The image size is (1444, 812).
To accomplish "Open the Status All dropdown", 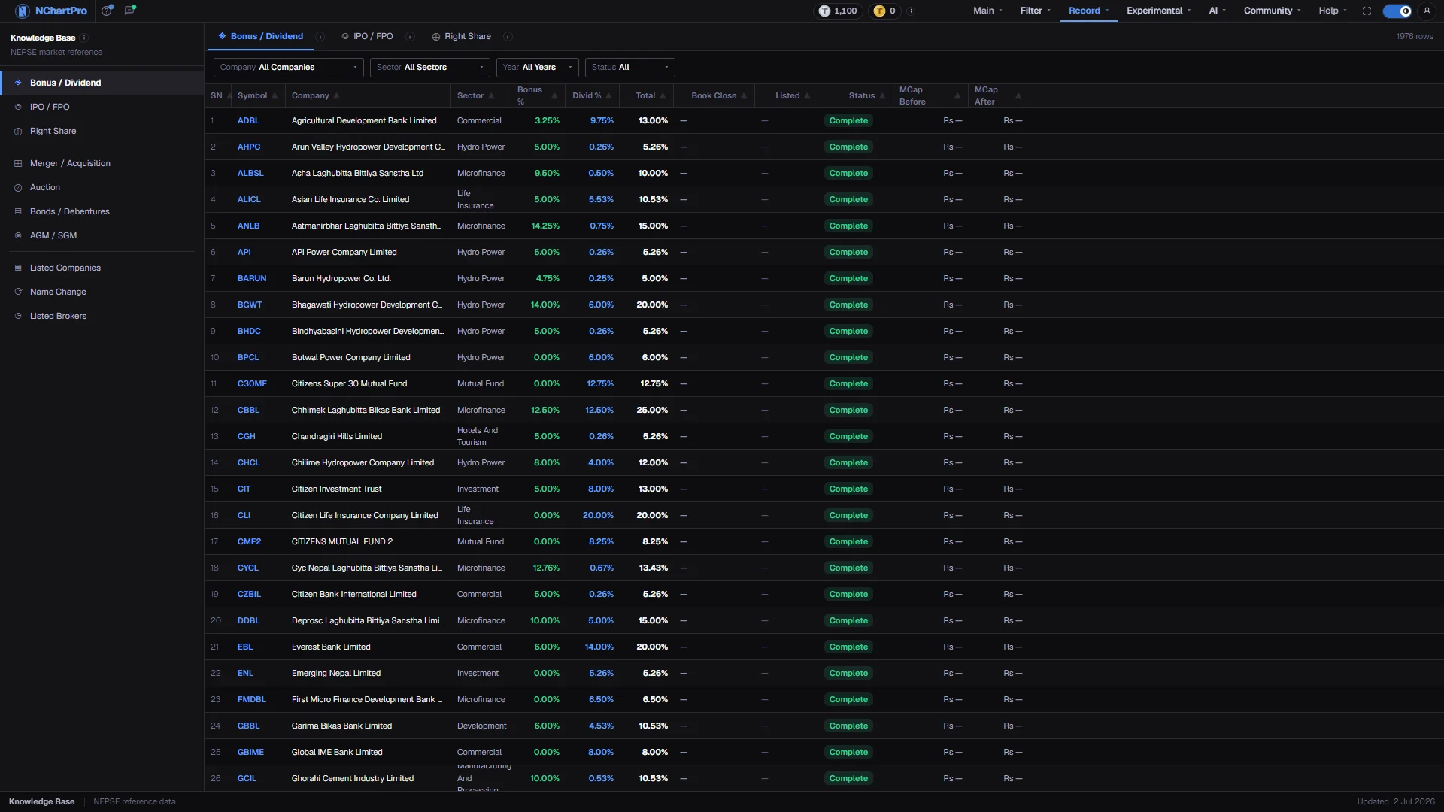I will click(x=630, y=68).
